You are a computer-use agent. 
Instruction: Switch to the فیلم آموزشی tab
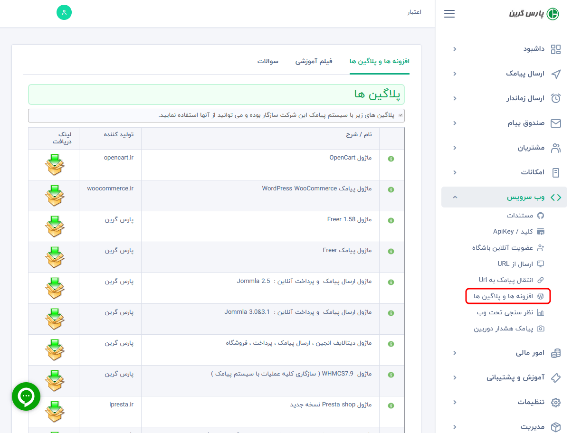[314, 61]
